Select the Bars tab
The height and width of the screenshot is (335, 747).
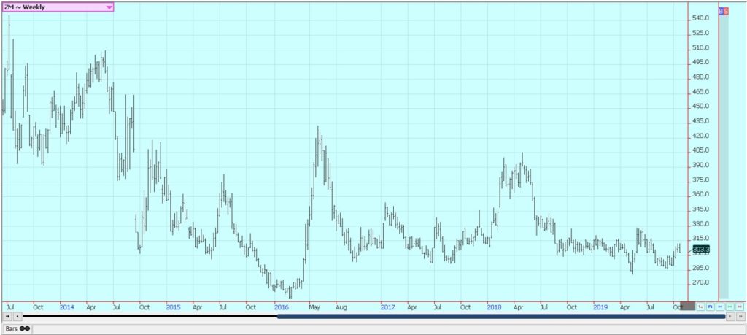[x=17, y=329]
